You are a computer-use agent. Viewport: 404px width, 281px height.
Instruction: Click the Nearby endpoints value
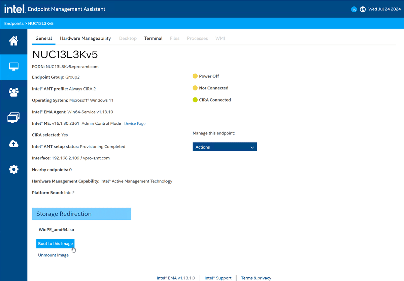coord(70,170)
